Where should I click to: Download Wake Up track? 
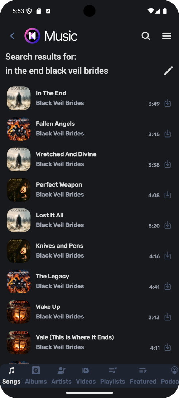click(x=168, y=317)
